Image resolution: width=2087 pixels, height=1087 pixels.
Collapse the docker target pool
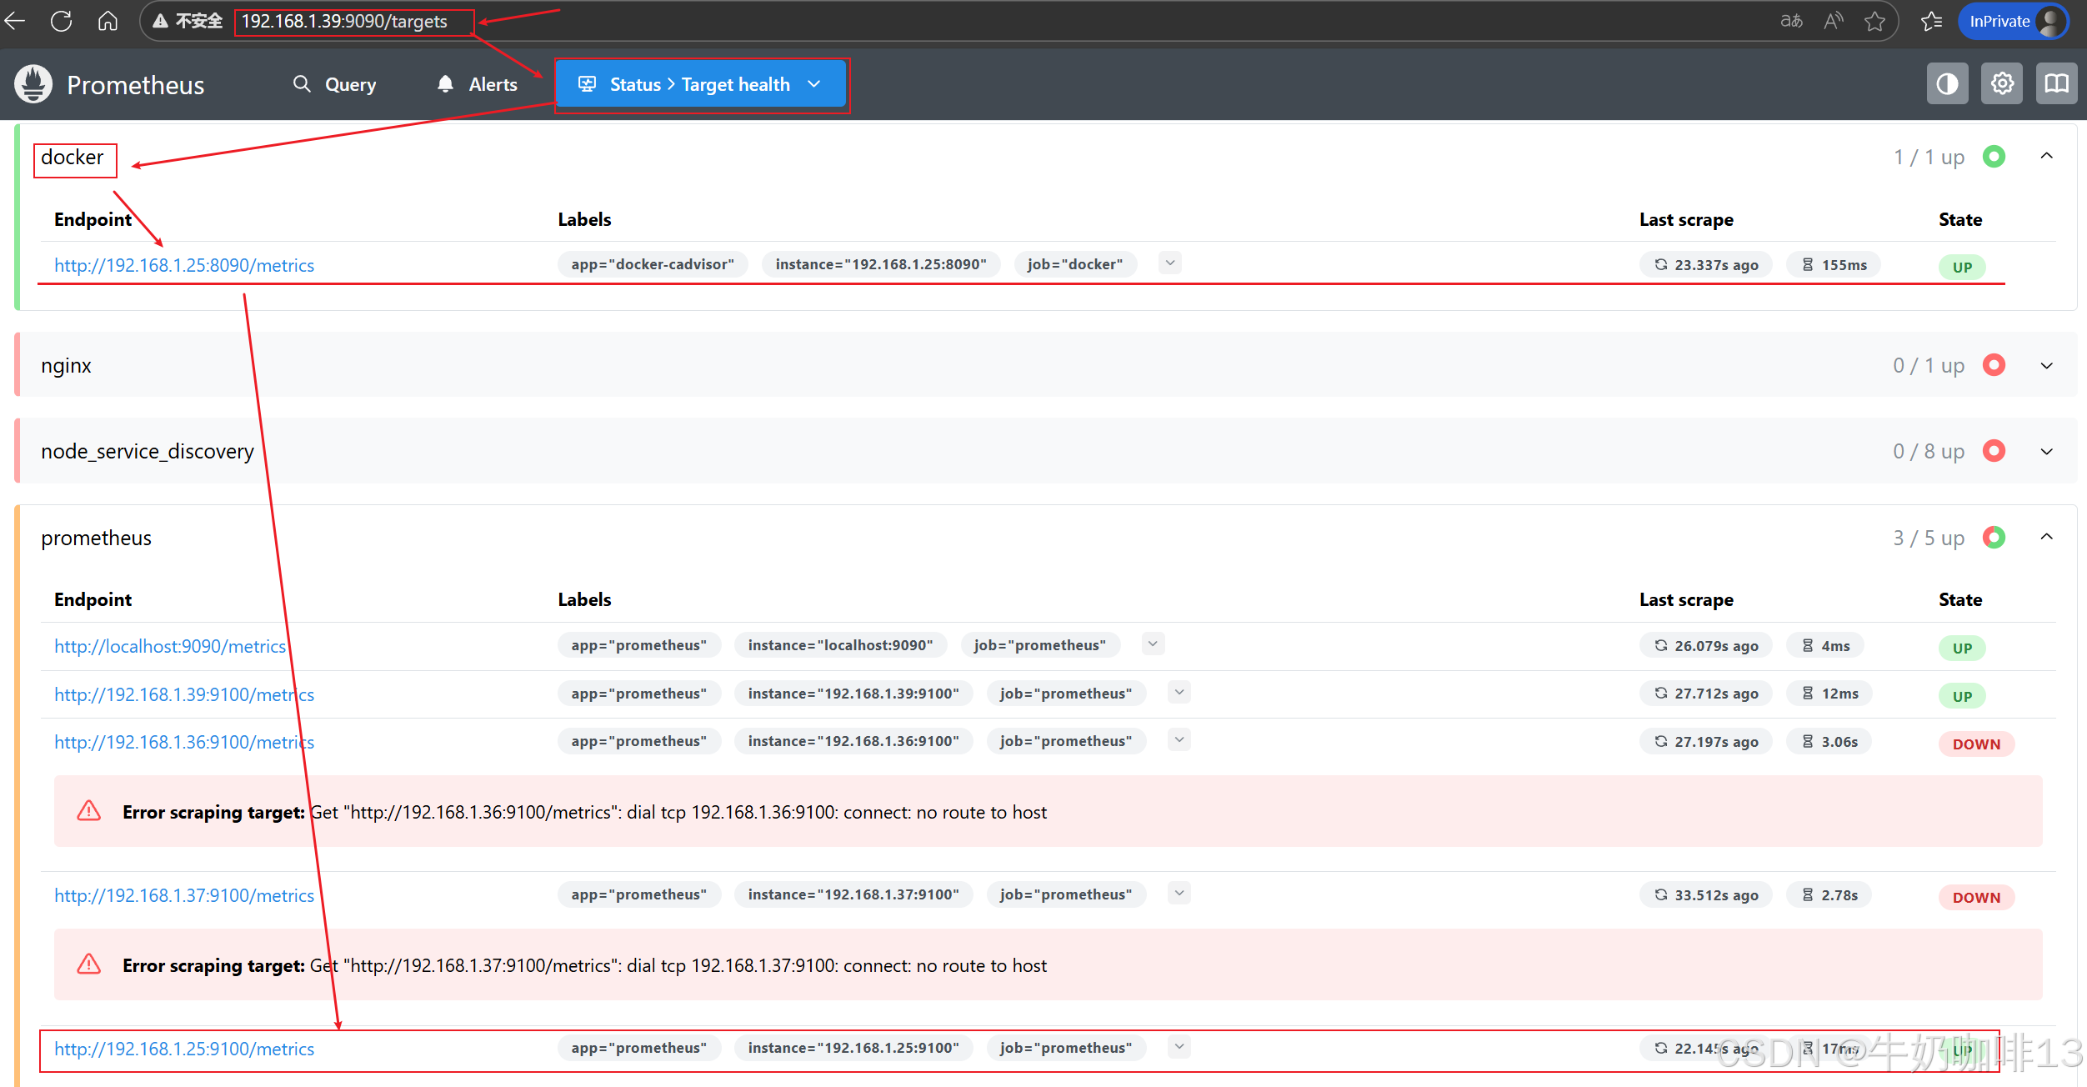point(2046,157)
